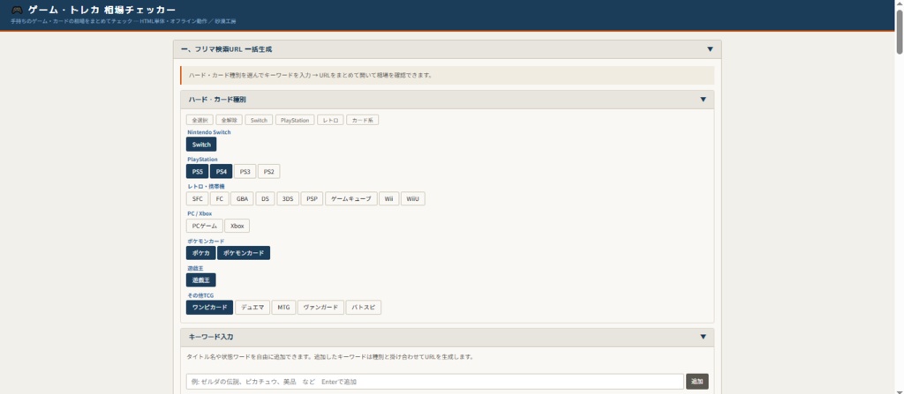Click the PC / Xbox group label
The height and width of the screenshot is (394, 904).
(200, 213)
